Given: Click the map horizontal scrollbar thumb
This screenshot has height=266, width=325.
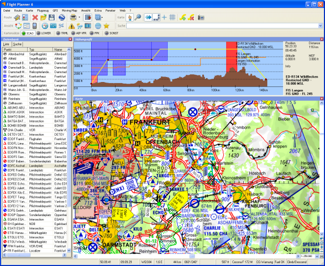Looking at the screenshot, I should point(192,256).
